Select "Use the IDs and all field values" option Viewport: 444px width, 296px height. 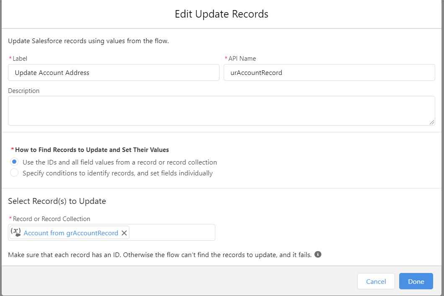click(x=14, y=162)
